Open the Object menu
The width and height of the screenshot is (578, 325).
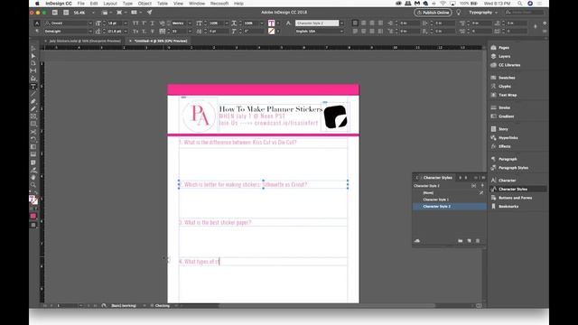click(x=144, y=4)
